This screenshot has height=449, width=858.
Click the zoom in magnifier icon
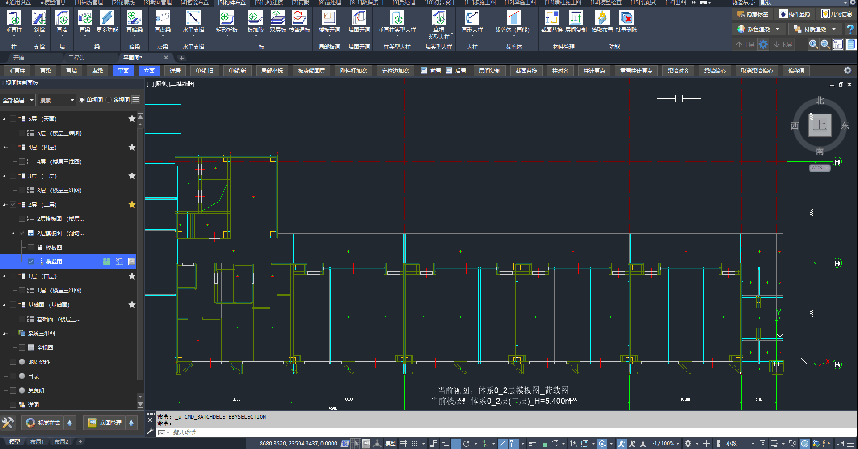point(813,44)
